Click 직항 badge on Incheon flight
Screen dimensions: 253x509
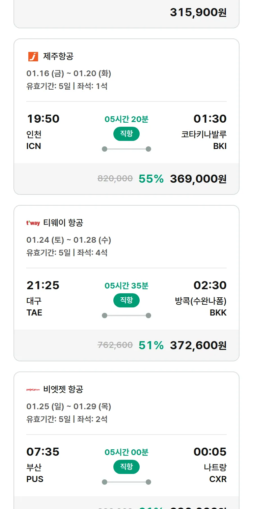coord(126,134)
